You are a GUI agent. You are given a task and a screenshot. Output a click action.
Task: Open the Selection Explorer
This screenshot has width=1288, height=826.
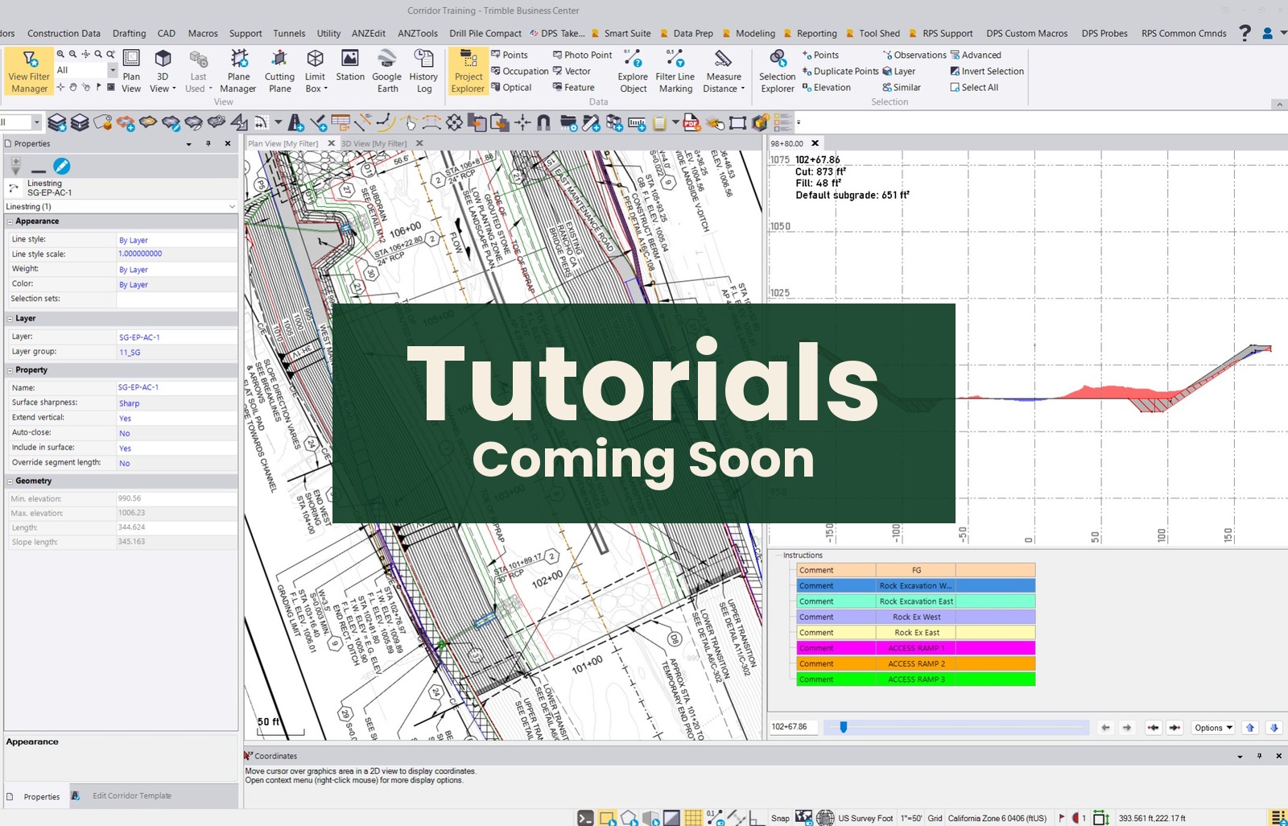click(x=778, y=71)
